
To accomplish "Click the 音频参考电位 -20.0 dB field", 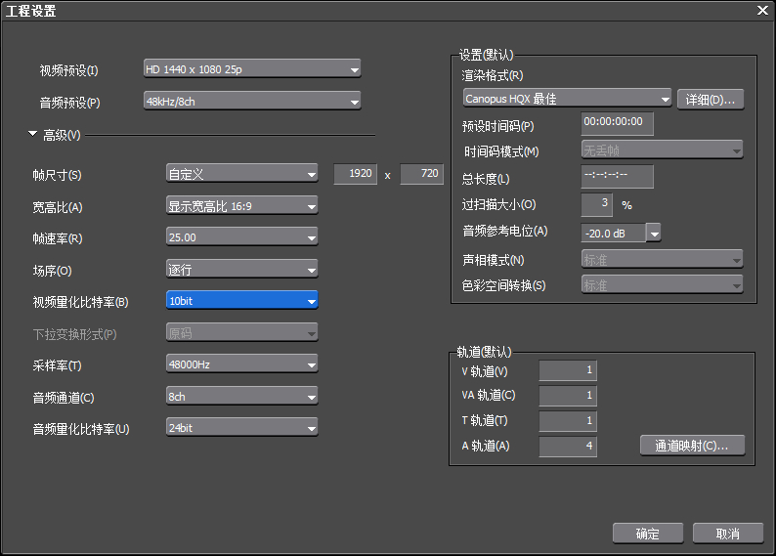I will [x=614, y=233].
